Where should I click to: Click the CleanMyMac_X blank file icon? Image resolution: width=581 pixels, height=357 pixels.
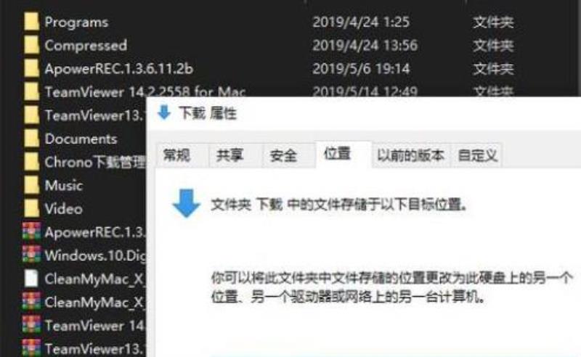[x=31, y=279]
